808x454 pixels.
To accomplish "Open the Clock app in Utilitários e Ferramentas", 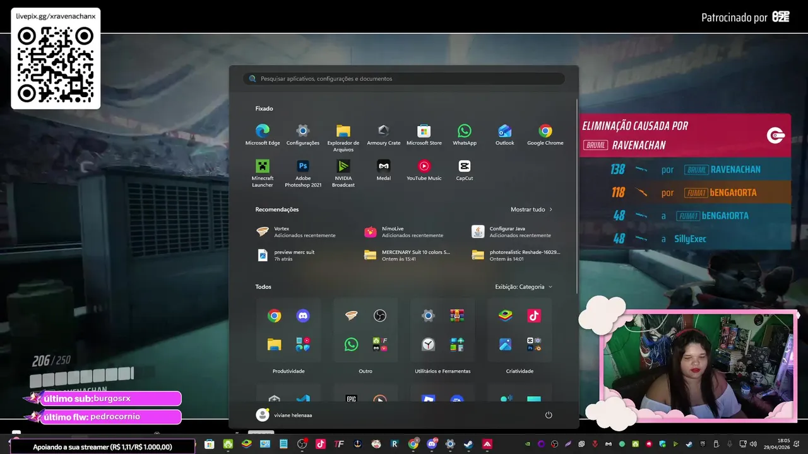I will coord(428,344).
